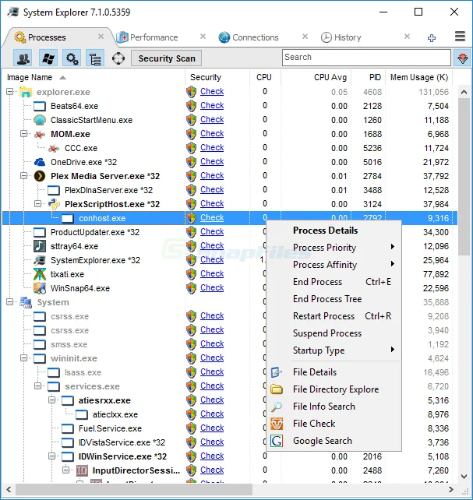Choose File Check menu option
This screenshot has width=473, height=500.
click(334, 424)
